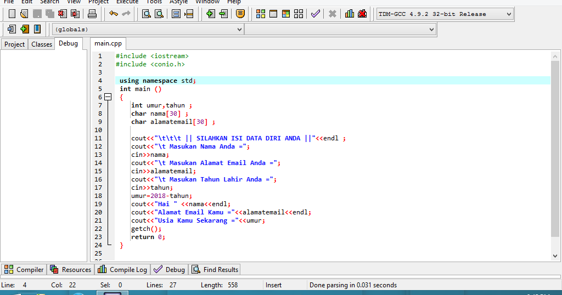Start debugging with the purple checkmark icon

316,14
